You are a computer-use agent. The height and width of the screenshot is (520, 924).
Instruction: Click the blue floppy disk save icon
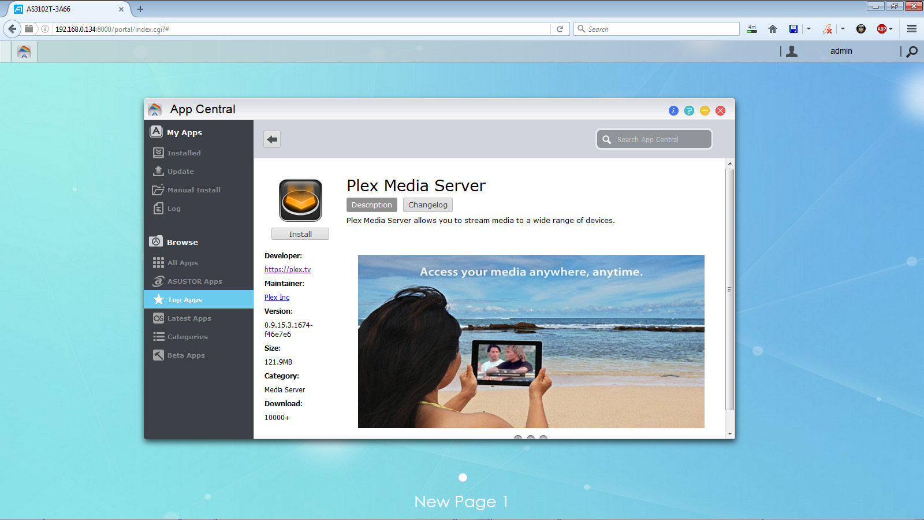(793, 29)
